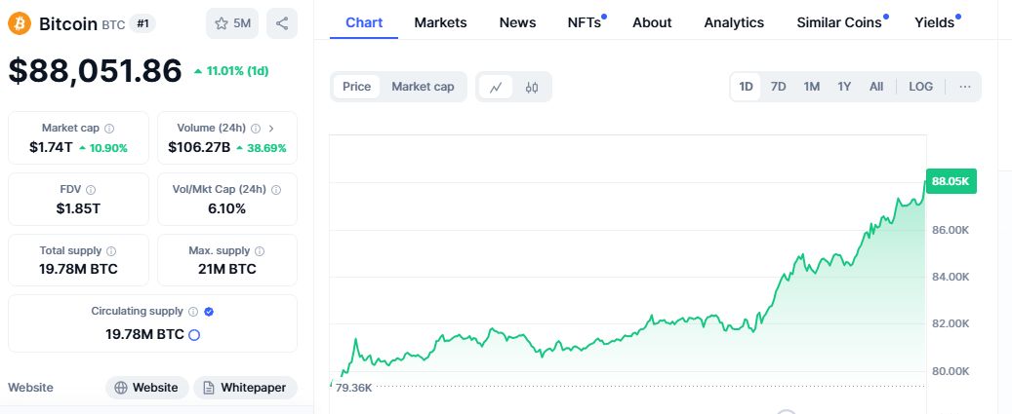Viewport: 1012px width, 414px height.
Task: Click the 88.05K current price label
Action: coord(950,181)
